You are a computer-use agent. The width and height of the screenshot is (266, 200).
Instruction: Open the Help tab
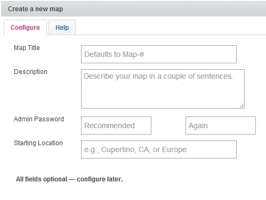(62, 28)
